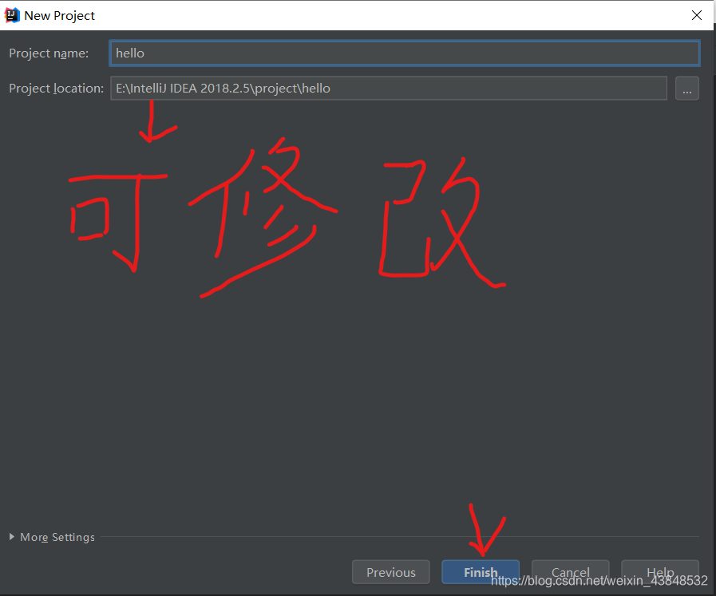Expand the More Settings section
Viewport: 716px width, 596px height.
tap(51, 537)
